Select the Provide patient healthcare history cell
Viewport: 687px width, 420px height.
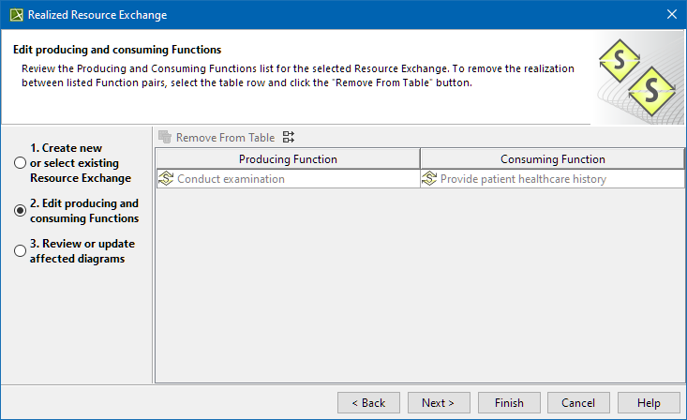[x=552, y=178]
